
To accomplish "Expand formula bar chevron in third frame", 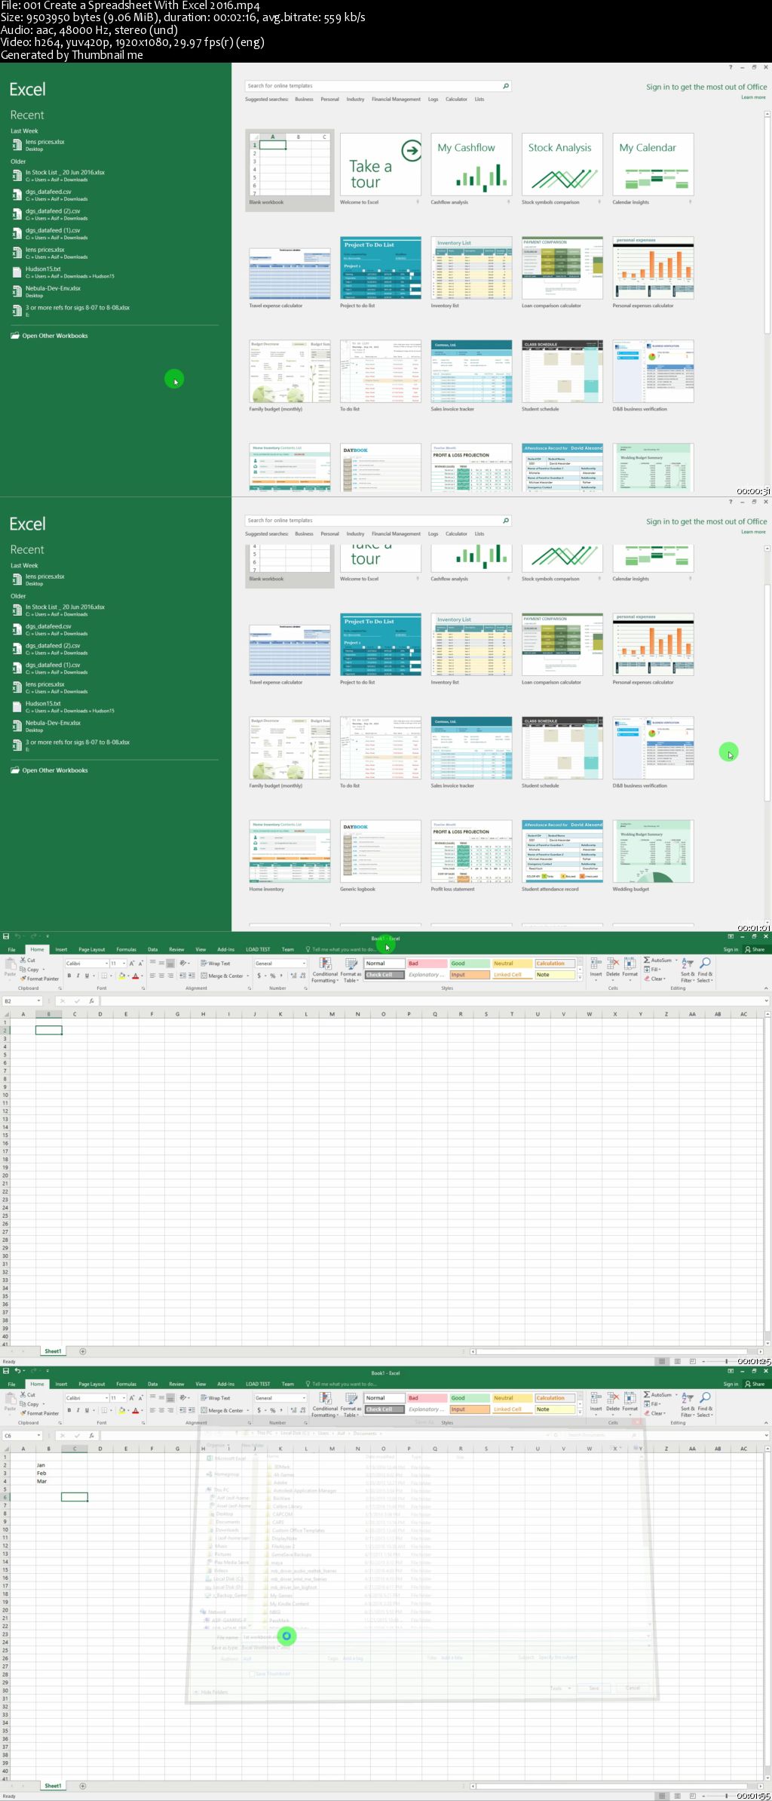I will 766,1001.
